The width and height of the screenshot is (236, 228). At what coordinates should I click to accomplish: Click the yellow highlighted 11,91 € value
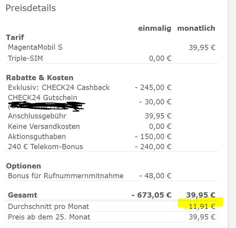pyautogui.click(x=202, y=206)
